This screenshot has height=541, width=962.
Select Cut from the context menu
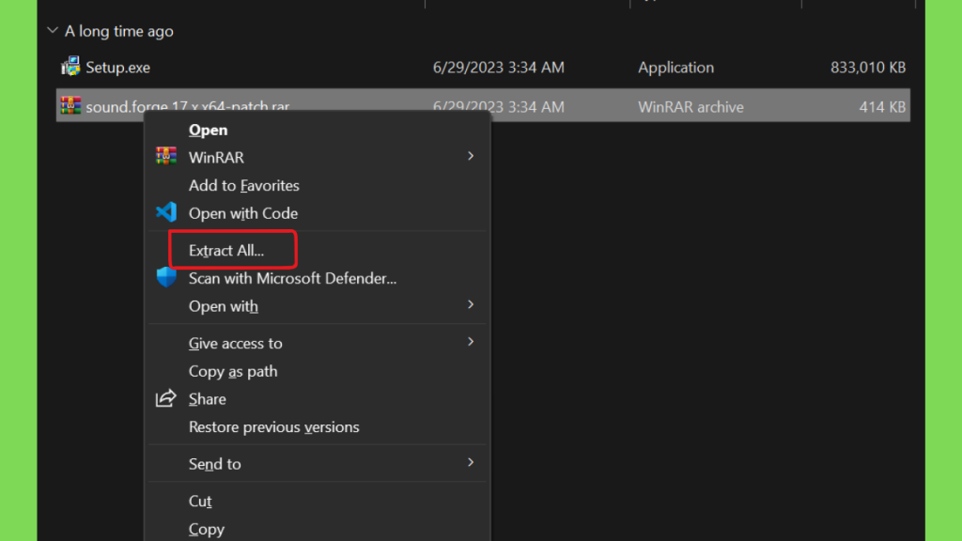[x=200, y=502]
